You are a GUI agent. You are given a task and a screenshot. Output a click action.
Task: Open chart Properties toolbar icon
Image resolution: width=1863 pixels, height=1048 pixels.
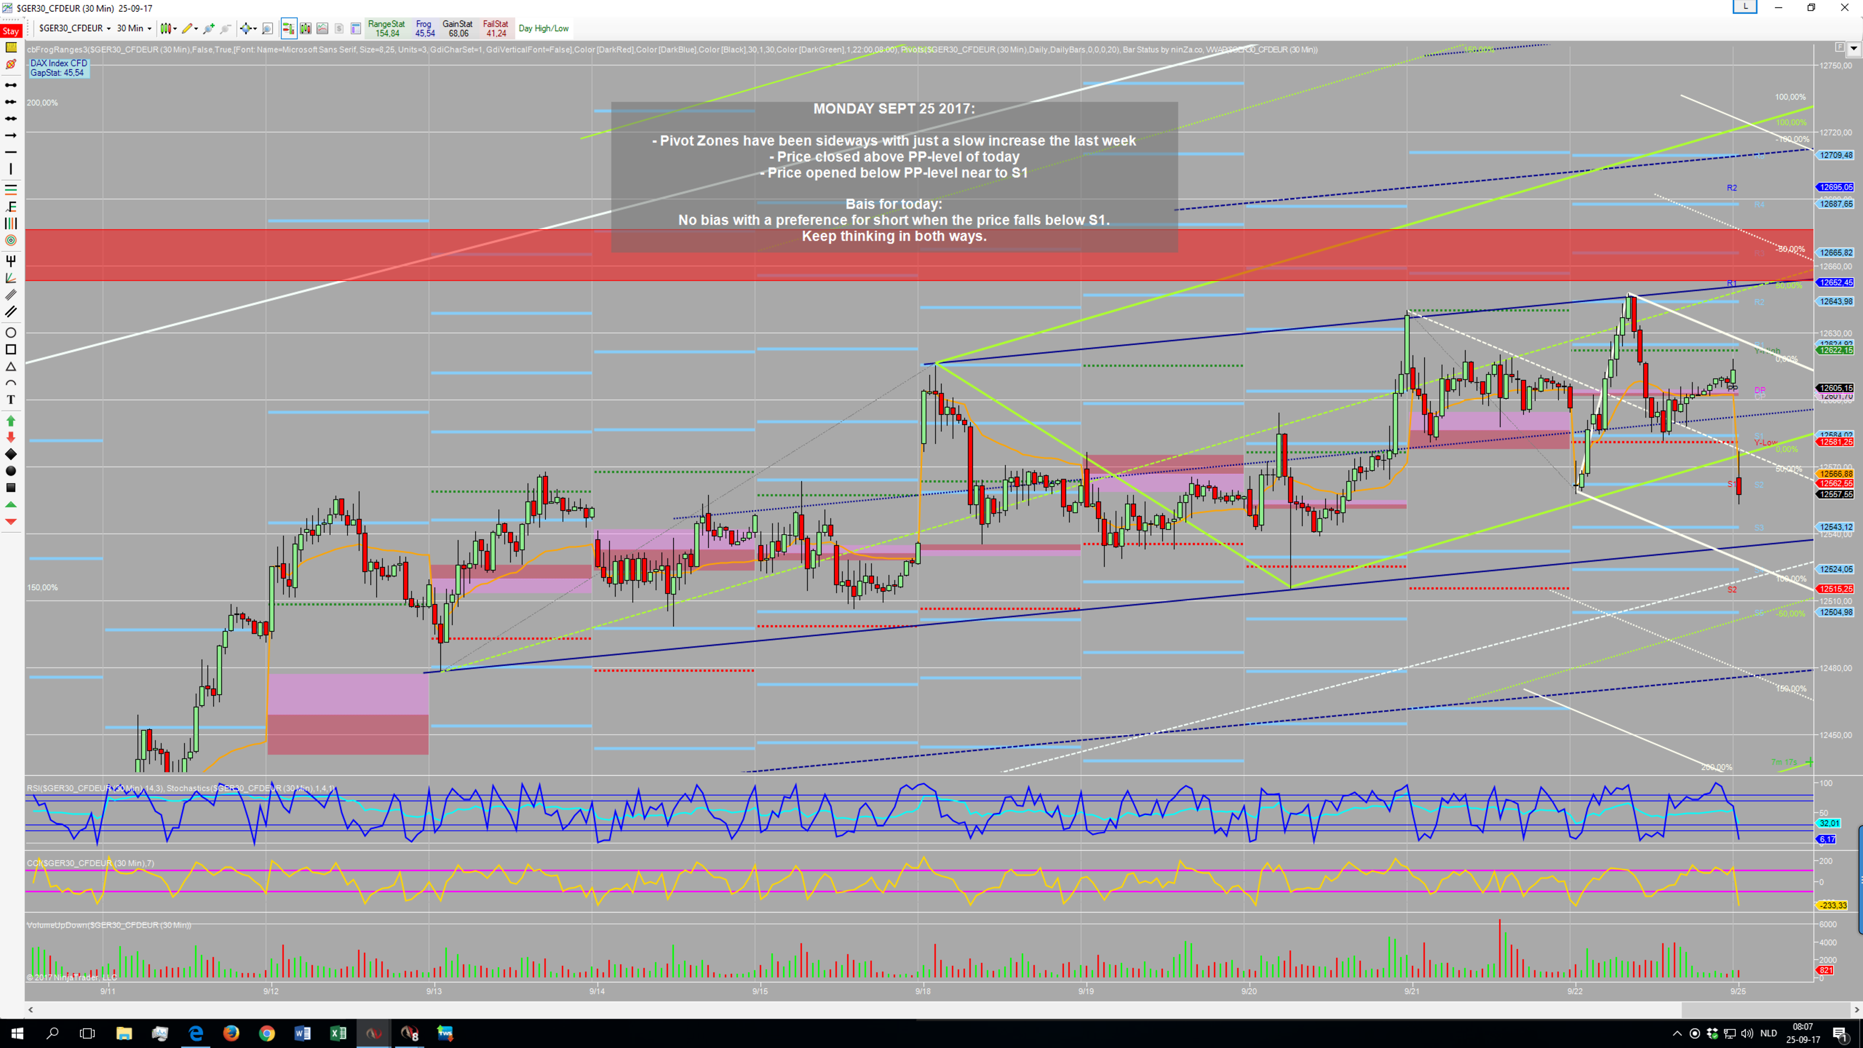coord(356,28)
